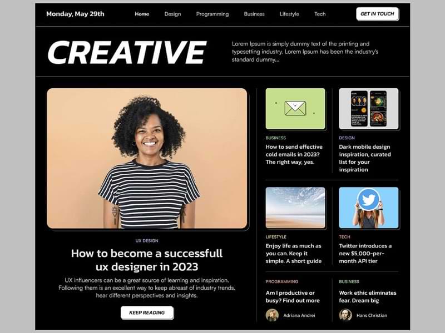
Task: Click the GET IN TOUCH button
Action: coord(377,14)
